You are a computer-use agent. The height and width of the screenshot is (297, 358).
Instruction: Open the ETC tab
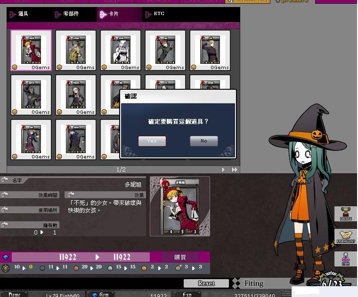pyautogui.click(x=164, y=15)
